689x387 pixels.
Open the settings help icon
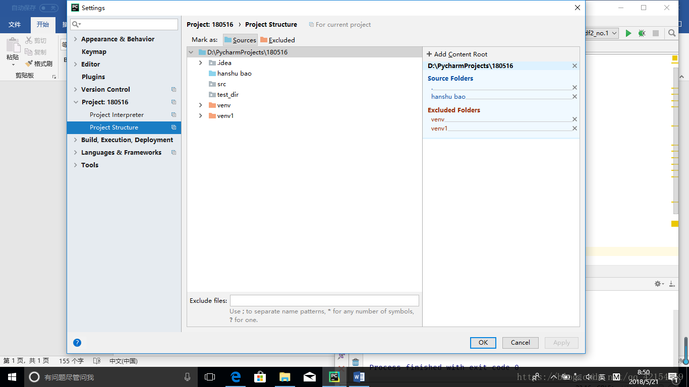coord(77,343)
